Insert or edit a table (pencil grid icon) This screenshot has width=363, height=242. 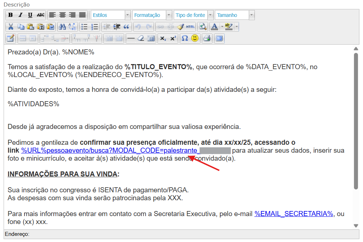[x=11, y=38]
